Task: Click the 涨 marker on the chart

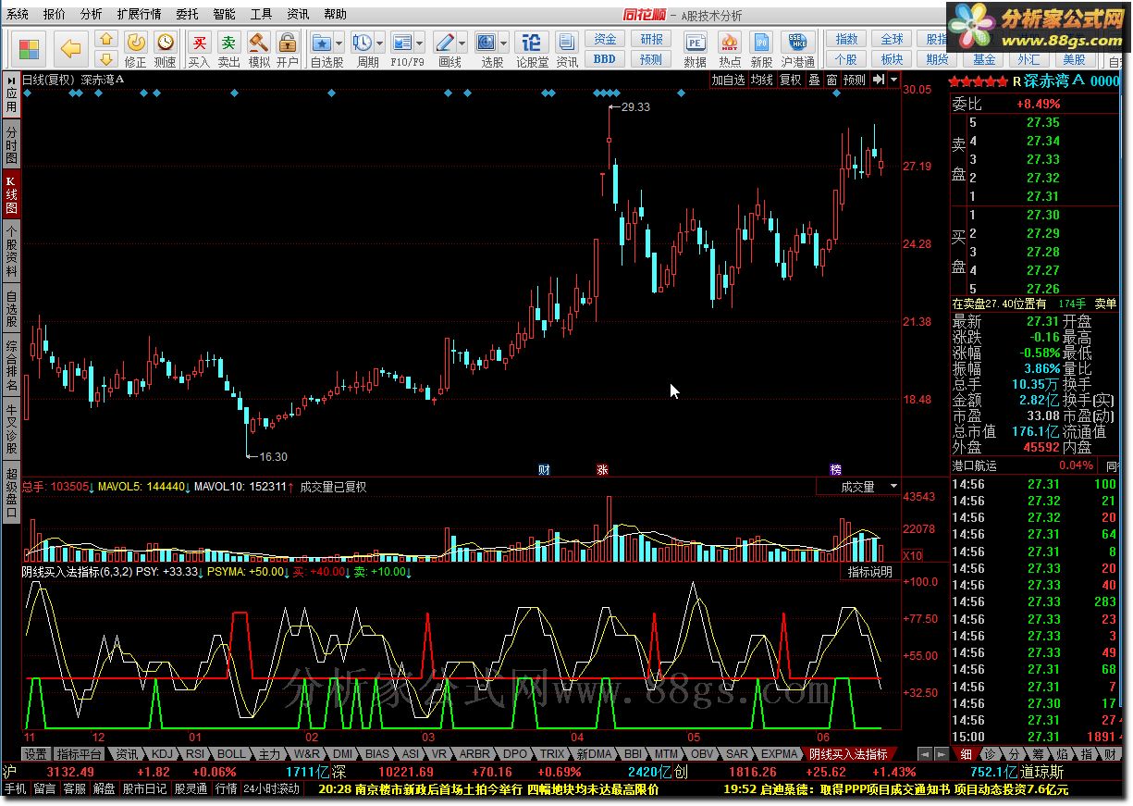Action: coord(602,469)
